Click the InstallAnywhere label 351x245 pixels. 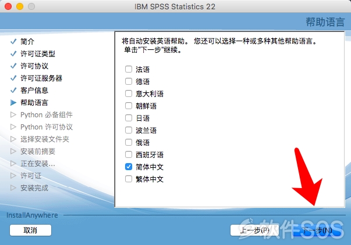click(32, 215)
